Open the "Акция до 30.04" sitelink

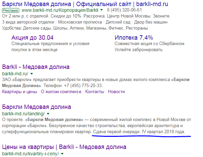32,38
